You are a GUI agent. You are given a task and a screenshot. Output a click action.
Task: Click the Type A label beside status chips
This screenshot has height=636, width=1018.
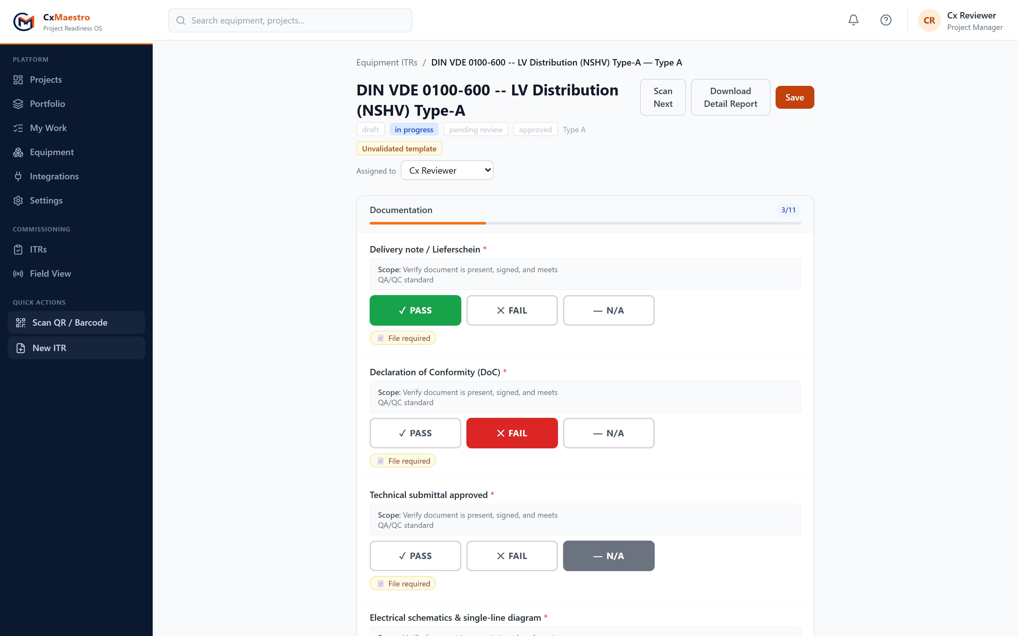(x=574, y=129)
